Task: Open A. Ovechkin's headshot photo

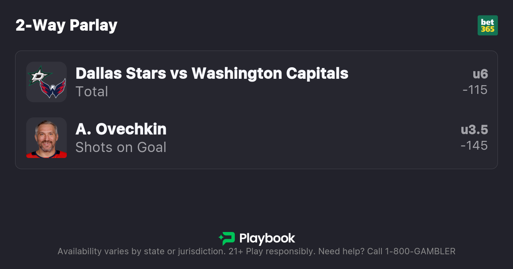Action: tap(46, 138)
